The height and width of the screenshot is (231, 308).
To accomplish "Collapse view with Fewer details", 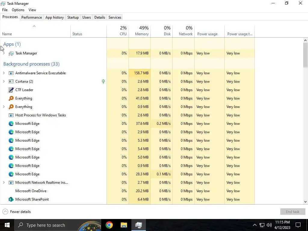I will [x=17, y=211].
